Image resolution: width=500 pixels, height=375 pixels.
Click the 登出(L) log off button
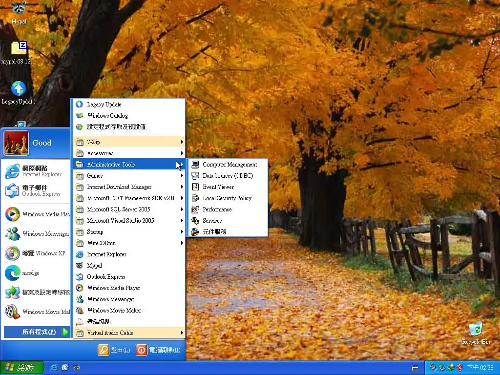[x=114, y=350]
